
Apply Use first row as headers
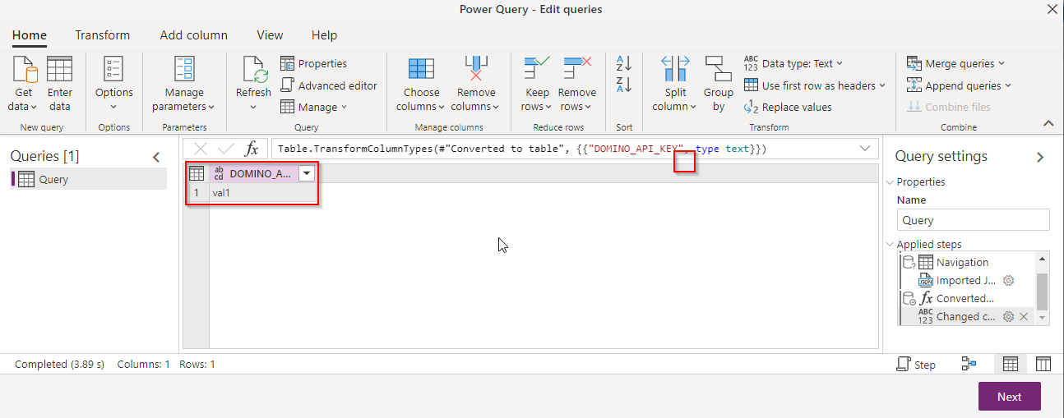[x=815, y=85]
